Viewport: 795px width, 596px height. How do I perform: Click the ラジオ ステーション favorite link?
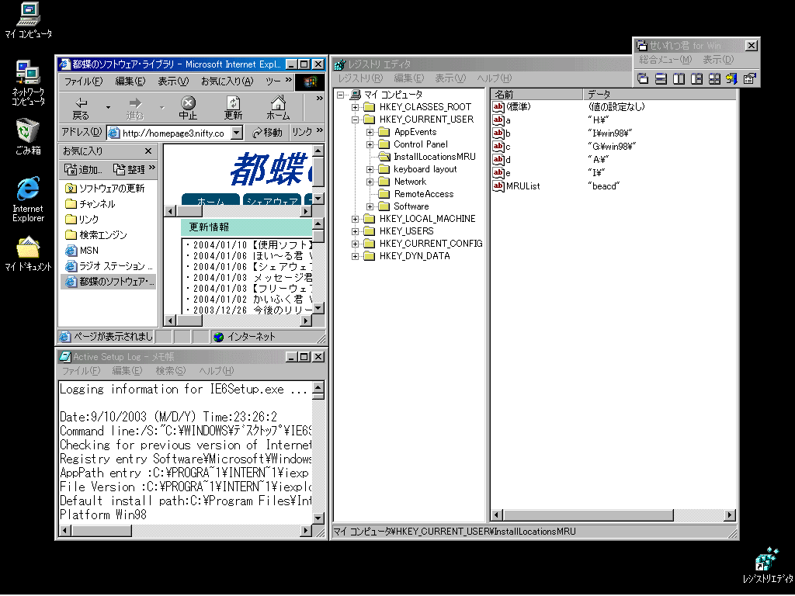tap(109, 266)
